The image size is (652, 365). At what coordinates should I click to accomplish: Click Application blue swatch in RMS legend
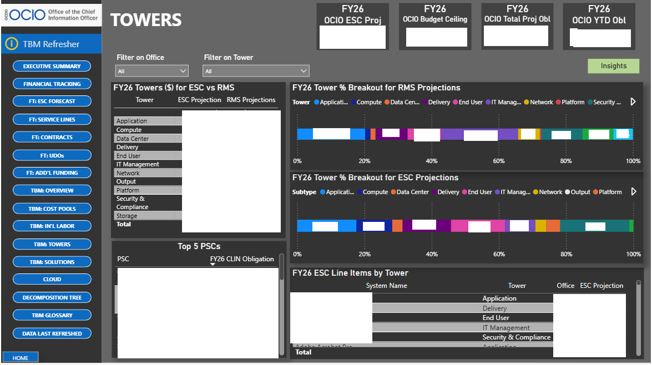coord(316,102)
